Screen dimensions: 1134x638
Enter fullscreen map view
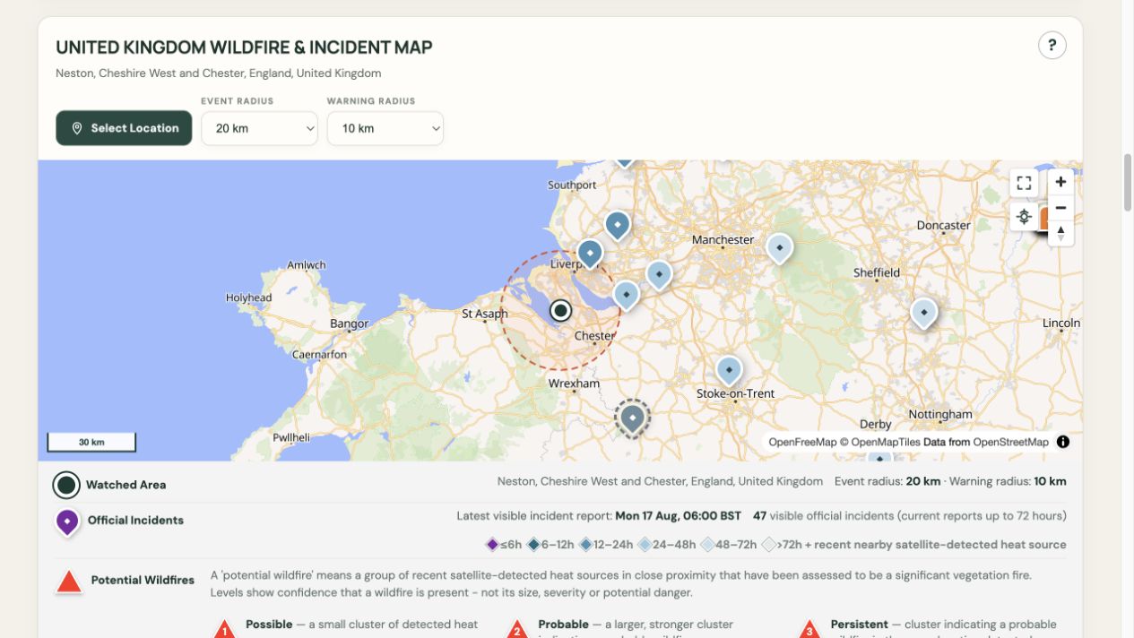[x=1024, y=183]
